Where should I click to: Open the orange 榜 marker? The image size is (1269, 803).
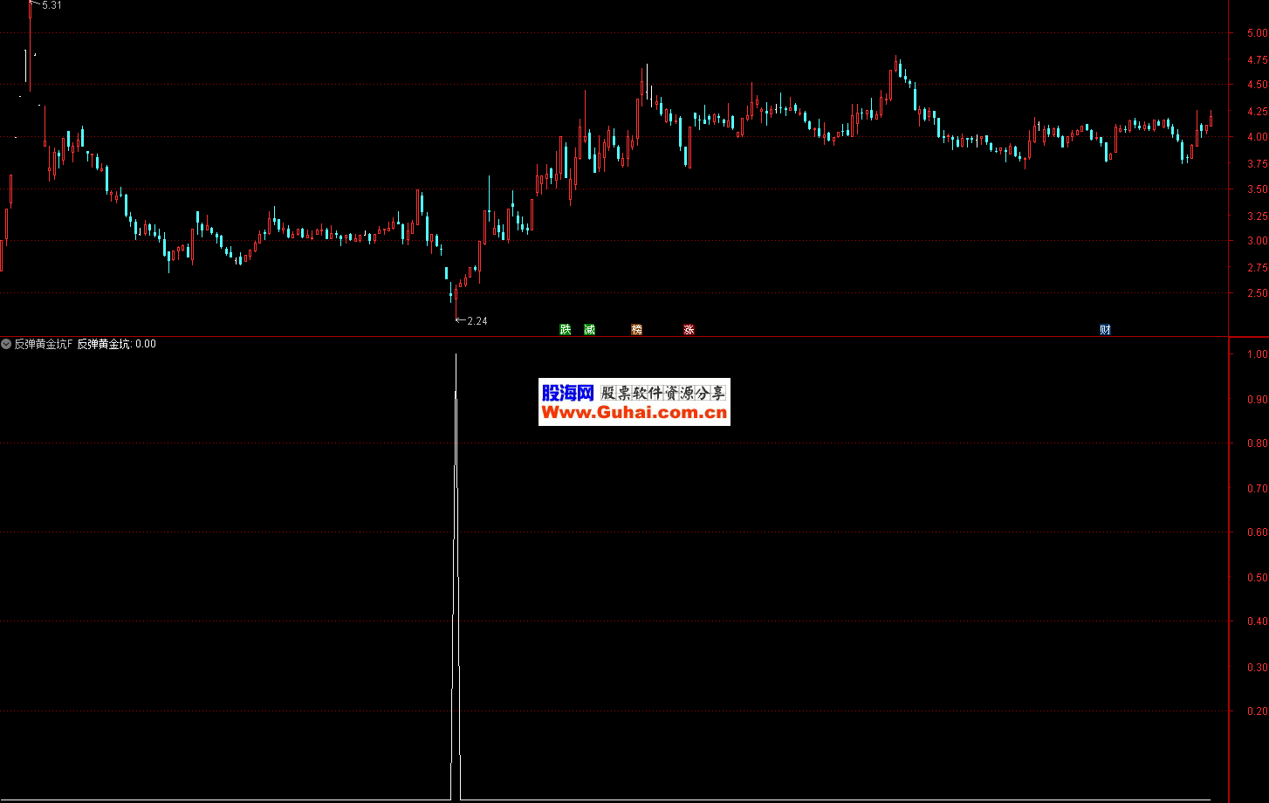636,329
